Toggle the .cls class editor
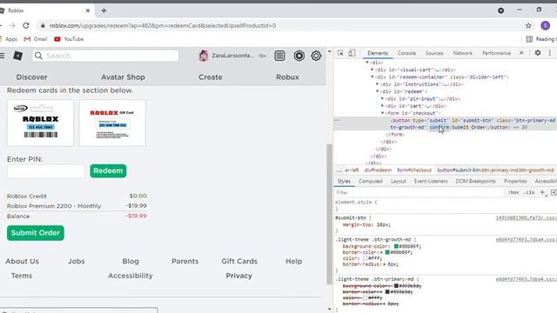This screenshot has height=313, width=557. pos(529,192)
